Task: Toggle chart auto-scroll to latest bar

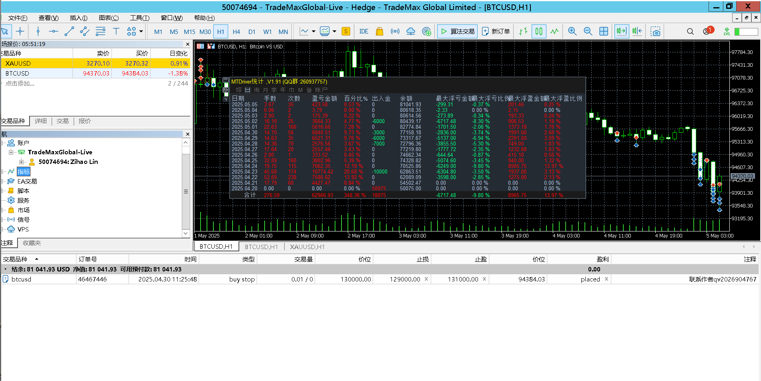Action: point(621,32)
